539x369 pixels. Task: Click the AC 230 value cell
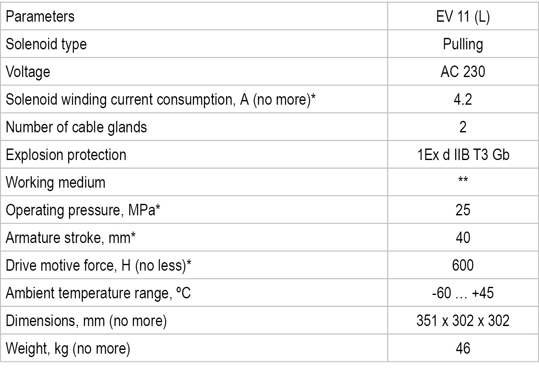463,72
